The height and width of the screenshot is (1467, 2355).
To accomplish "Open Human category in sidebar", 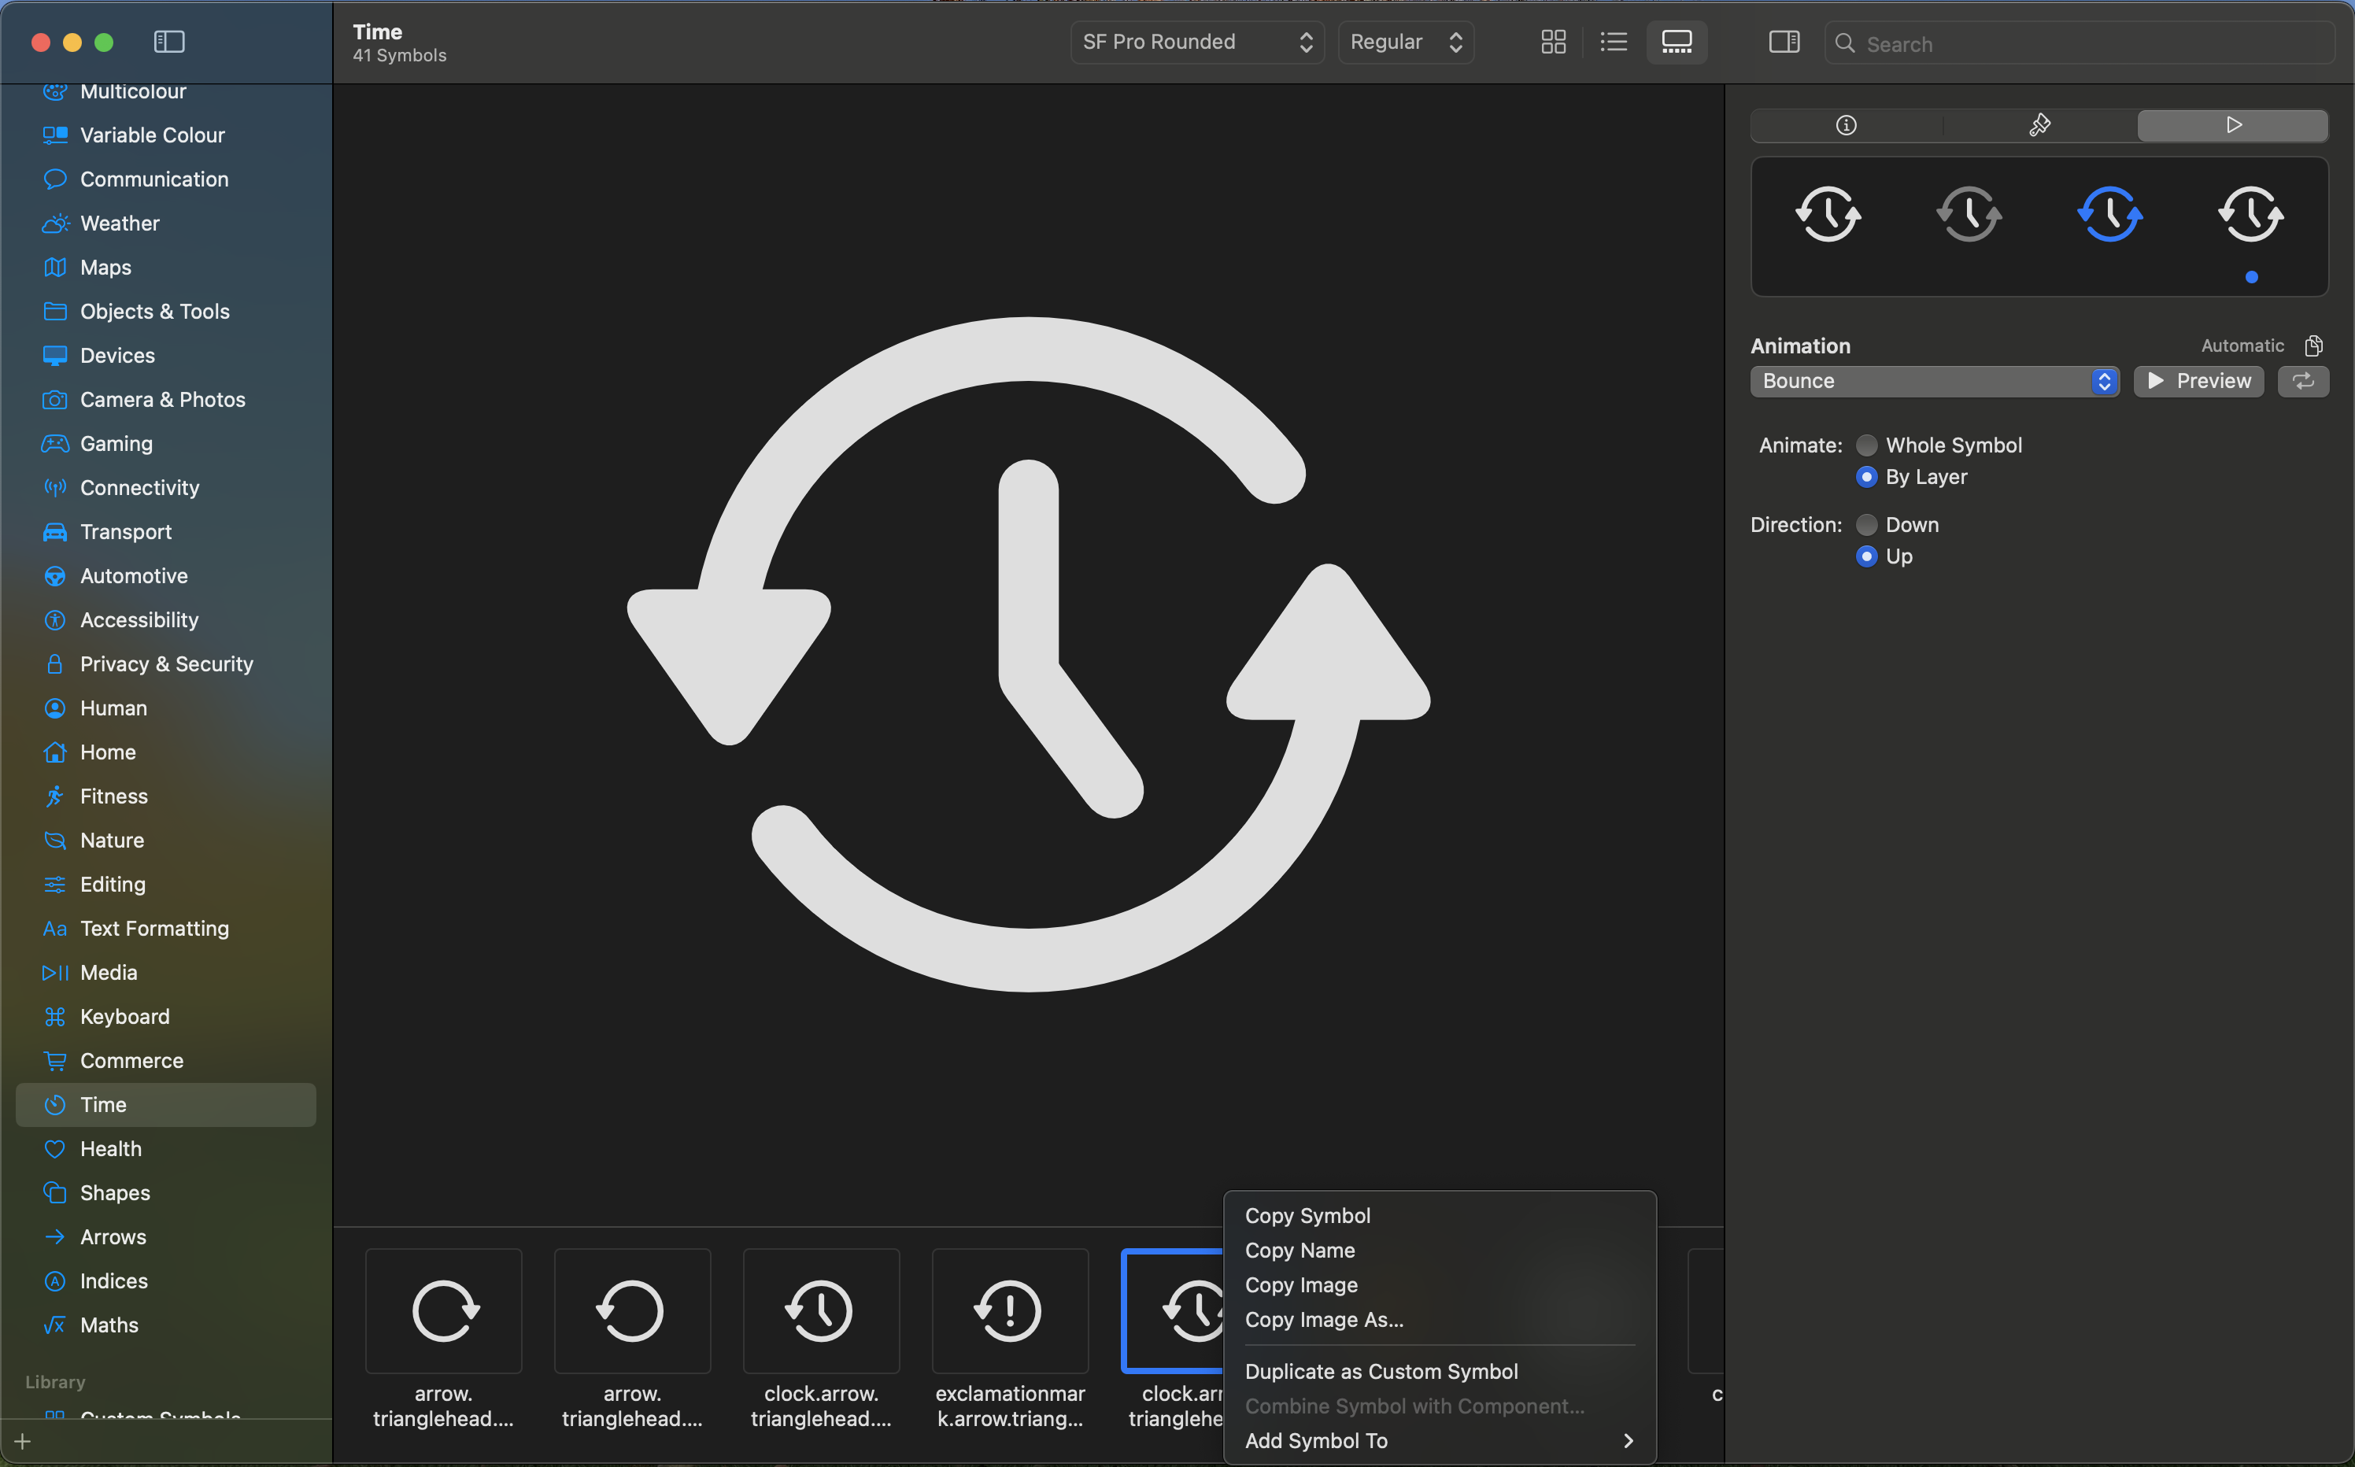I will click(166, 708).
